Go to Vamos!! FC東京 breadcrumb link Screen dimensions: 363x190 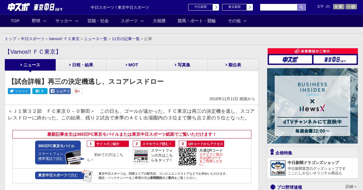pyautogui.click(x=64, y=39)
